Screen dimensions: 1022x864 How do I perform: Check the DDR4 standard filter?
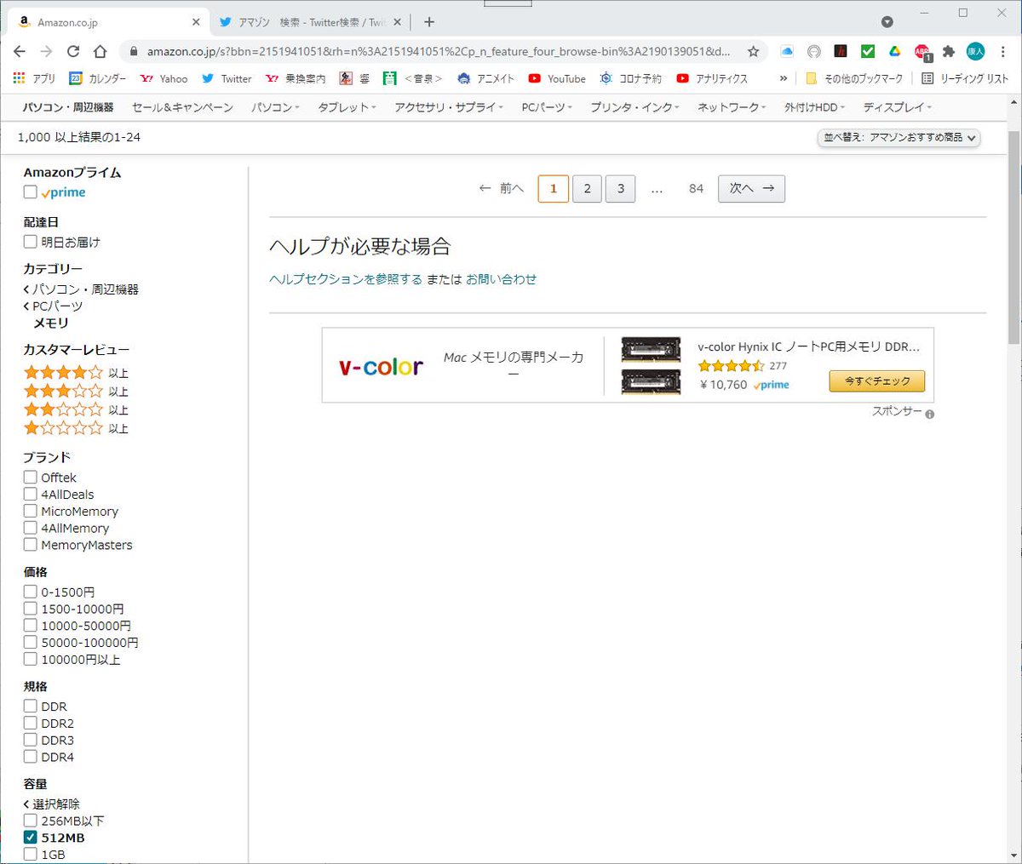[x=31, y=757]
